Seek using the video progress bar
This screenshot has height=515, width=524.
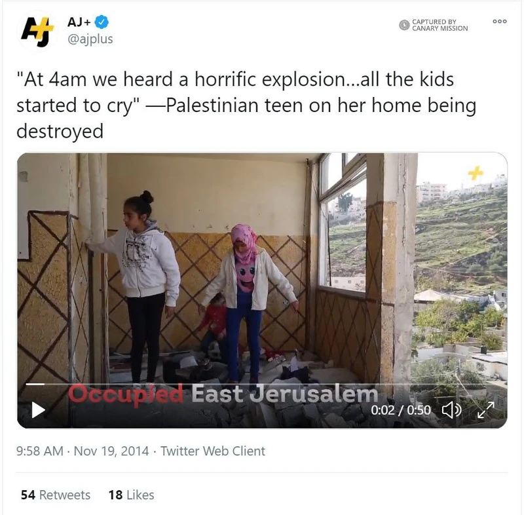pos(261,385)
